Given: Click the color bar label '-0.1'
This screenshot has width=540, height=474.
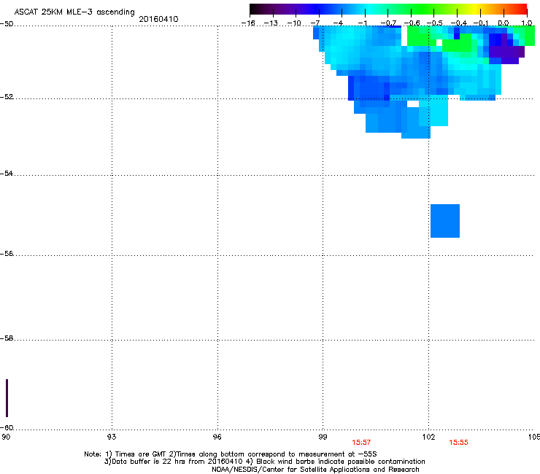Looking at the screenshot, I should tap(481, 23).
